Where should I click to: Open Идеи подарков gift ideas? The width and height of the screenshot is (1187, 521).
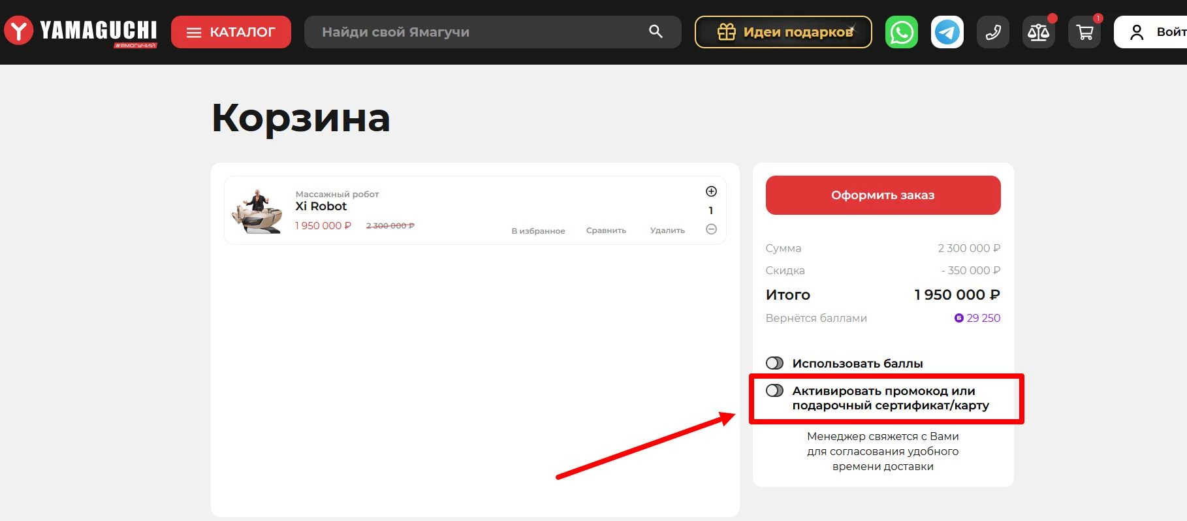pyautogui.click(x=783, y=32)
